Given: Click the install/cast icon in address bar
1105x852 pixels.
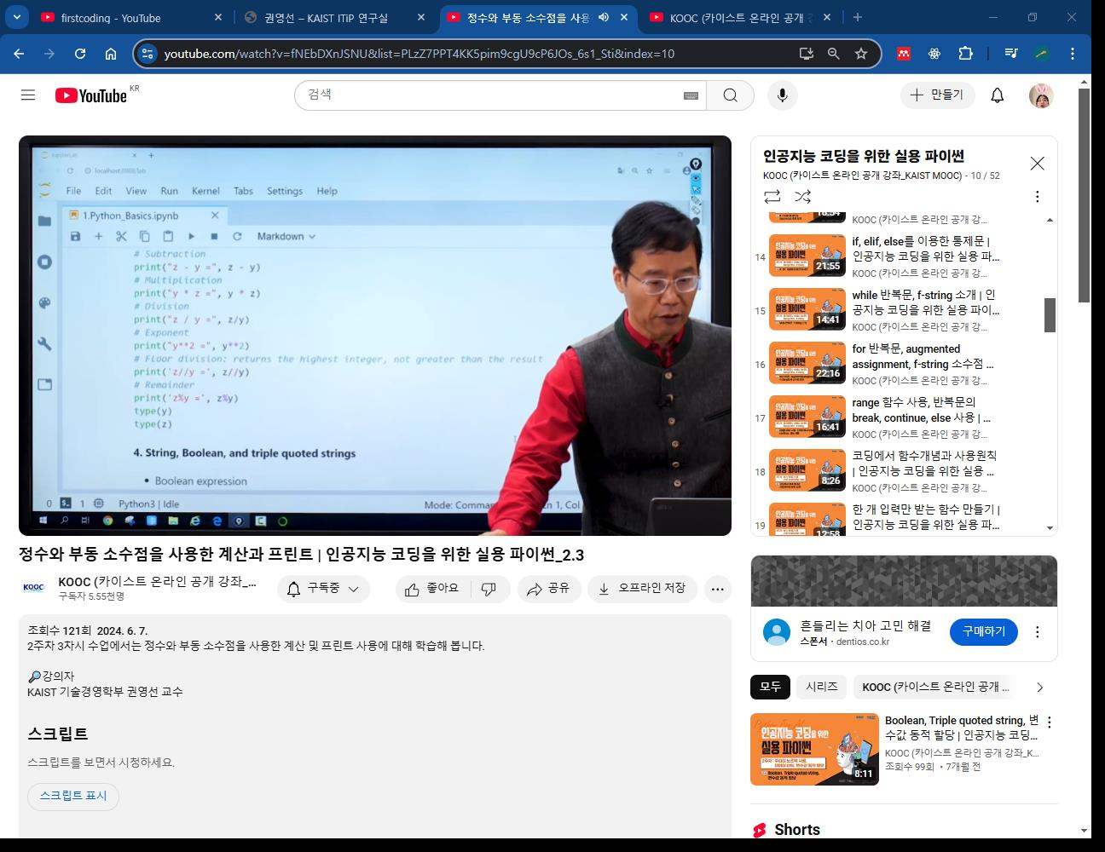Looking at the screenshot, I should (807, 54).
